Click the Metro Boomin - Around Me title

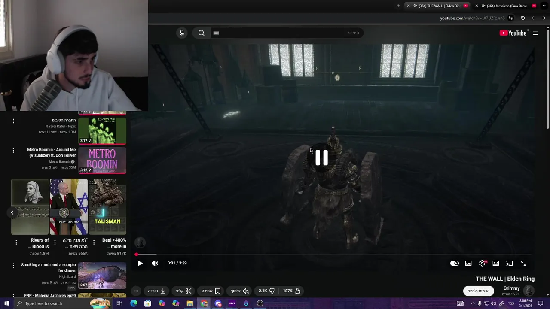tap(52, 152)
